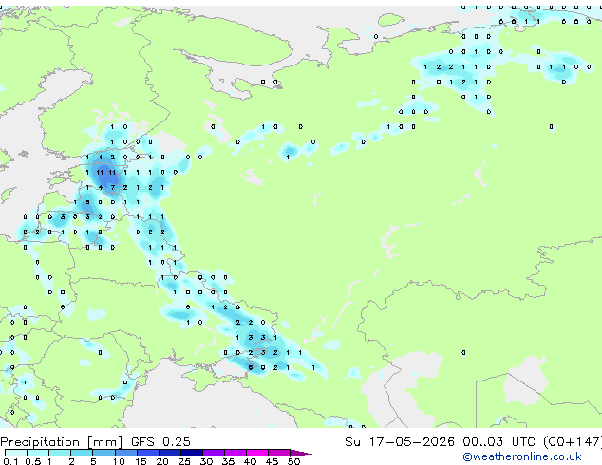Click the 10–15 mm blue legend swatch

(125, 453)
